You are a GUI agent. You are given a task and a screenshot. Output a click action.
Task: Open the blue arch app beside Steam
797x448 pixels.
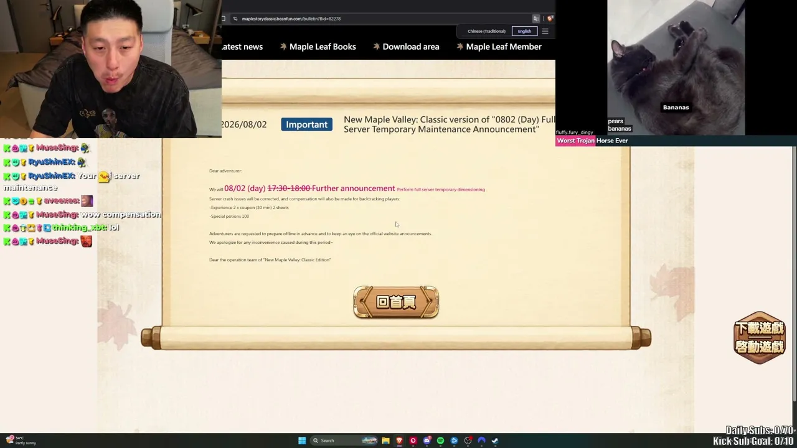(481, 441)
